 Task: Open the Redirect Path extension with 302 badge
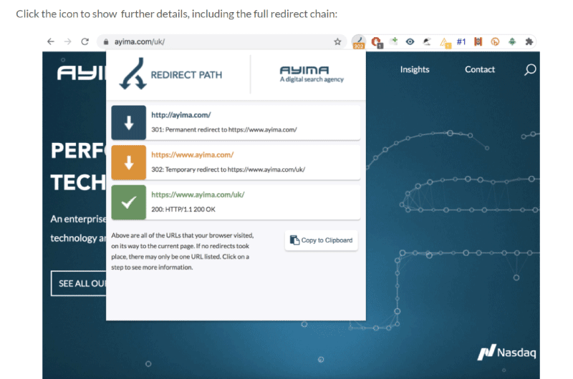point(359,42)
